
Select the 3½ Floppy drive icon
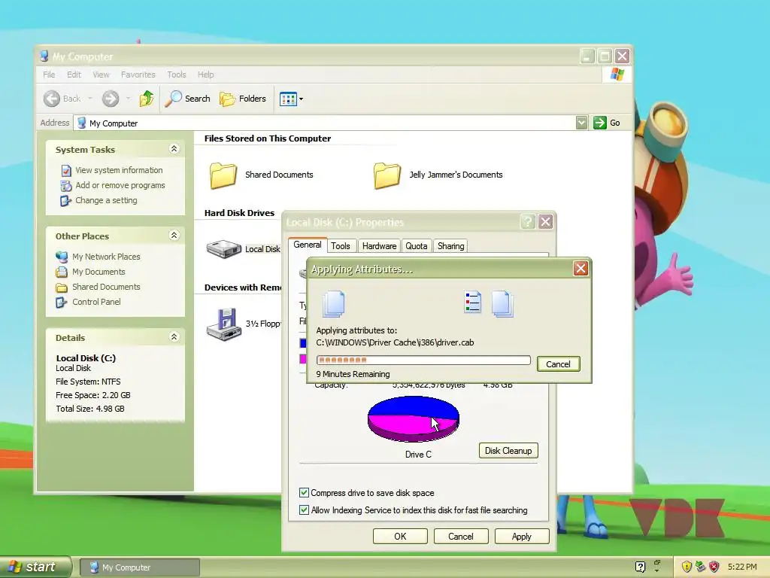pyautogui.click(x=224, y=324)
